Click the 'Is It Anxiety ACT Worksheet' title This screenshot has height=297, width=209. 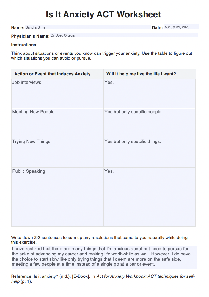[103, 14]
